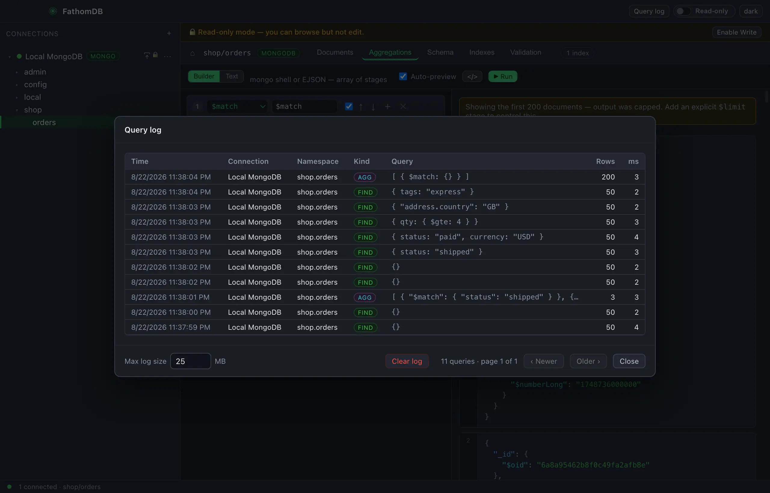The width and height of the screenshot is (770, 493).
Task: Click the FathomDB logo icon
Action: (x=53, y=11)
